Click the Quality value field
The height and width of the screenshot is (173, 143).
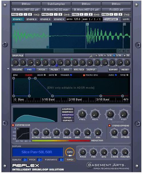pos(25,160)
